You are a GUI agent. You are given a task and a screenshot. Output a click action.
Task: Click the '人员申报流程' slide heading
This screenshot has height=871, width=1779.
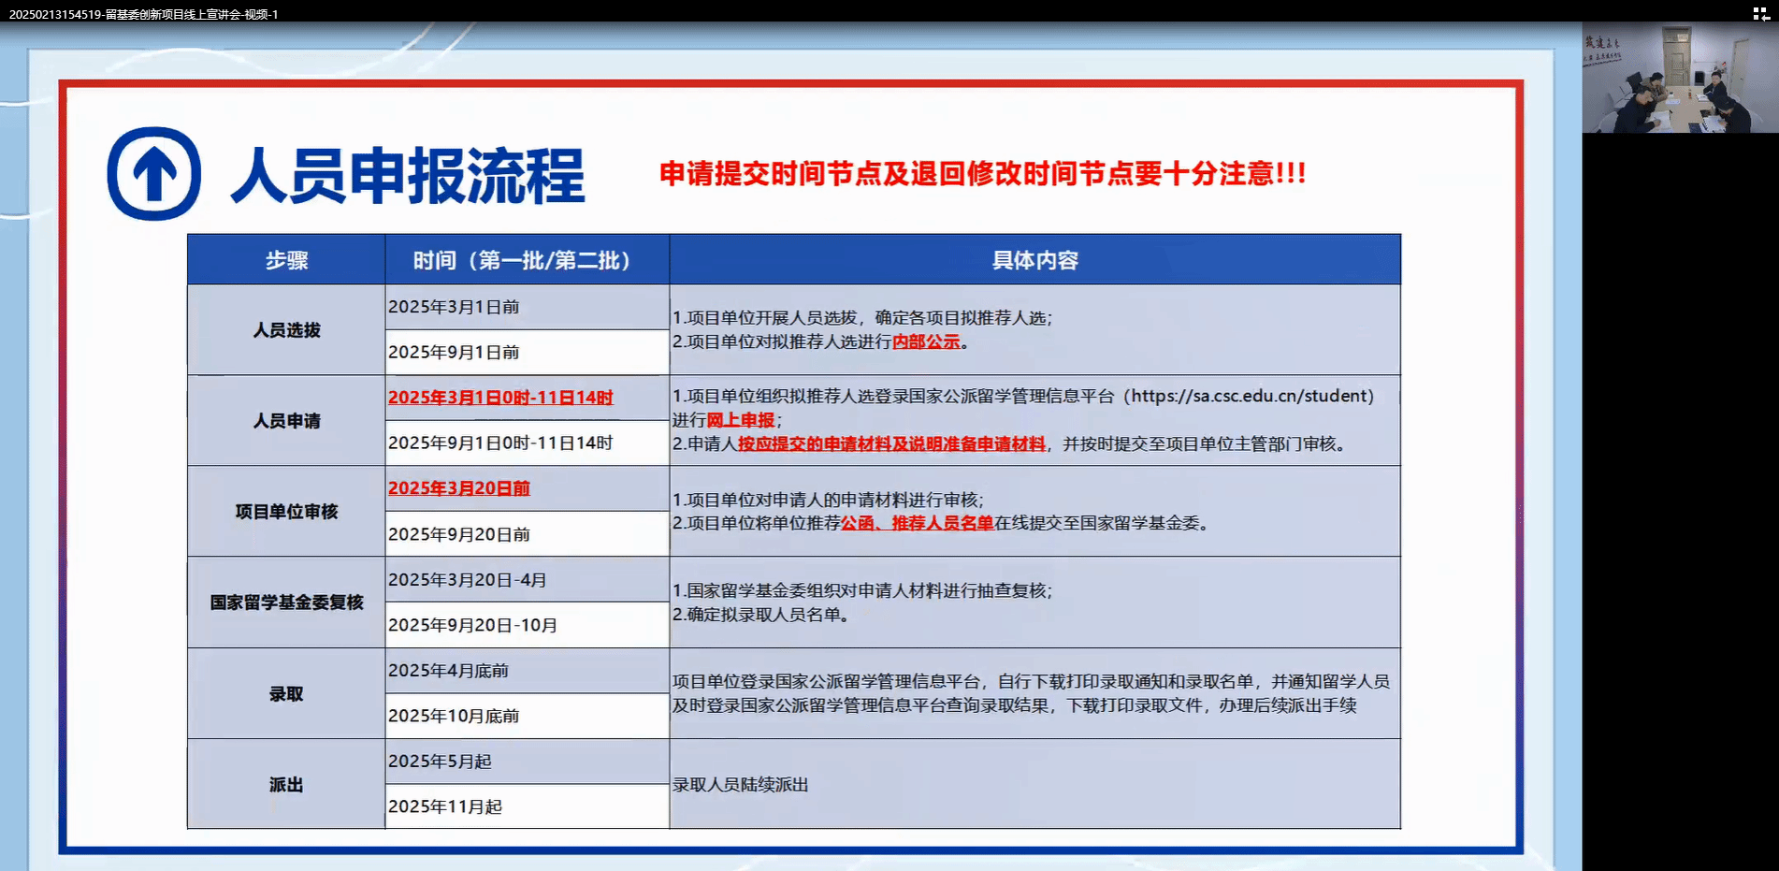coord(408,176)
